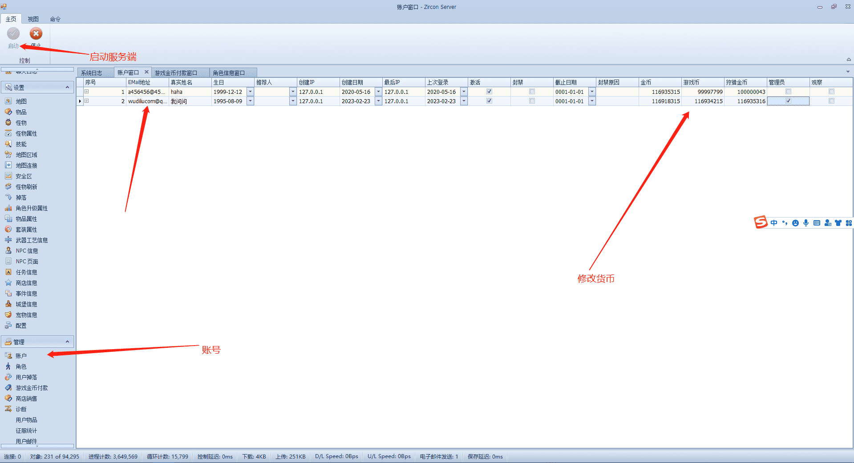Viewport: 854px width, 463px height.
Task: Toggle 激活 checkbox for account 2
Action: (x=489, y=101)
